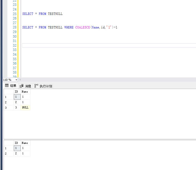Click the select-all corner of first grid
The height and width of the screenshot is (170, 196).
(x=8, y=92)
